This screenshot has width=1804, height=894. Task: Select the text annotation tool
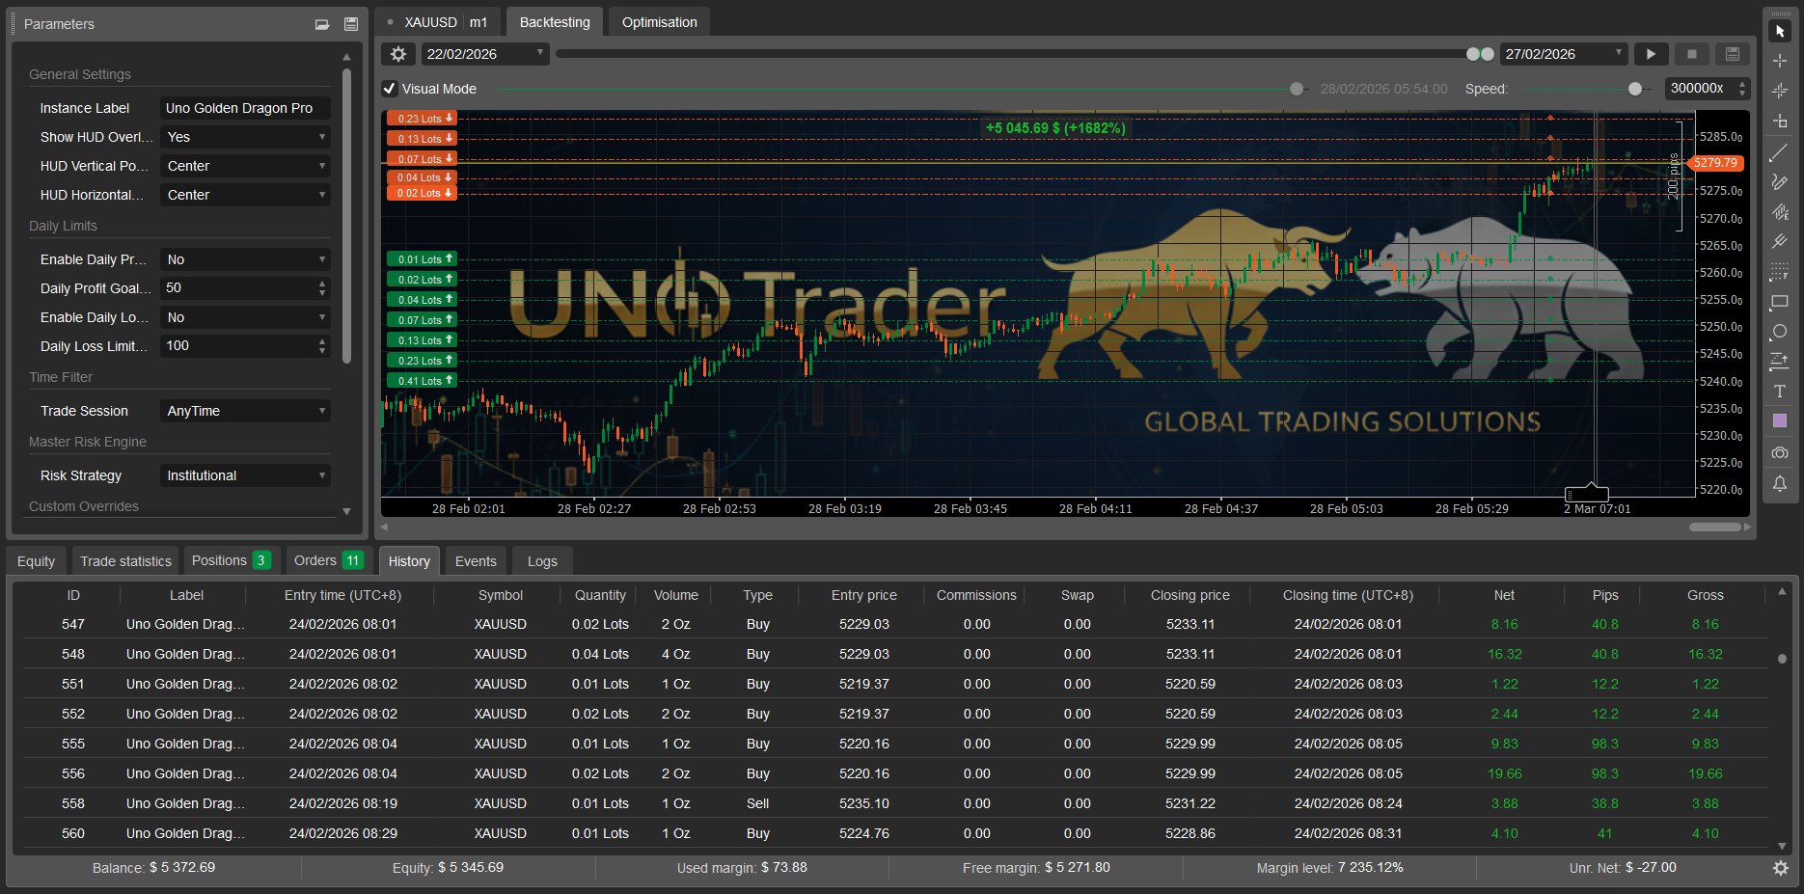click(x=1779, y=392)
